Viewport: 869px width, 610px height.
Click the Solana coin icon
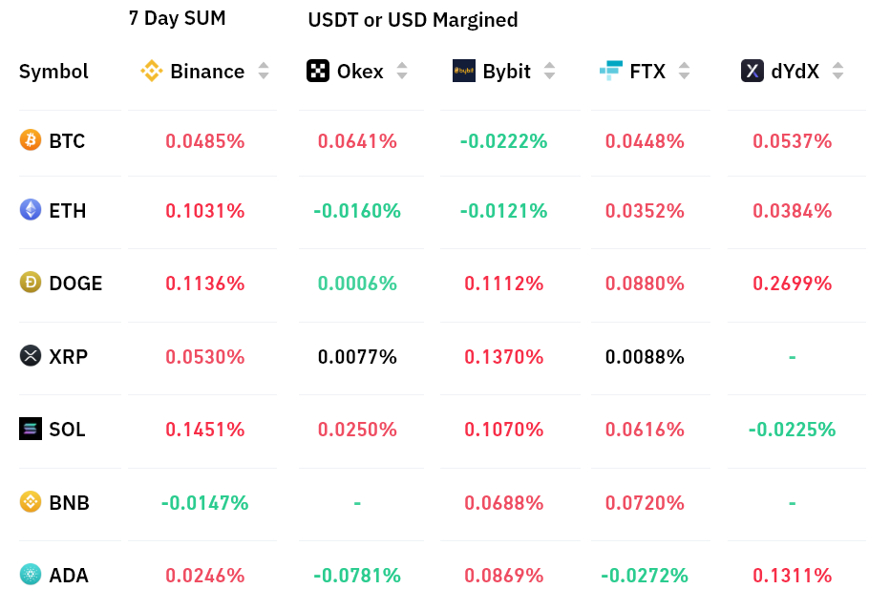click(31, 429)
